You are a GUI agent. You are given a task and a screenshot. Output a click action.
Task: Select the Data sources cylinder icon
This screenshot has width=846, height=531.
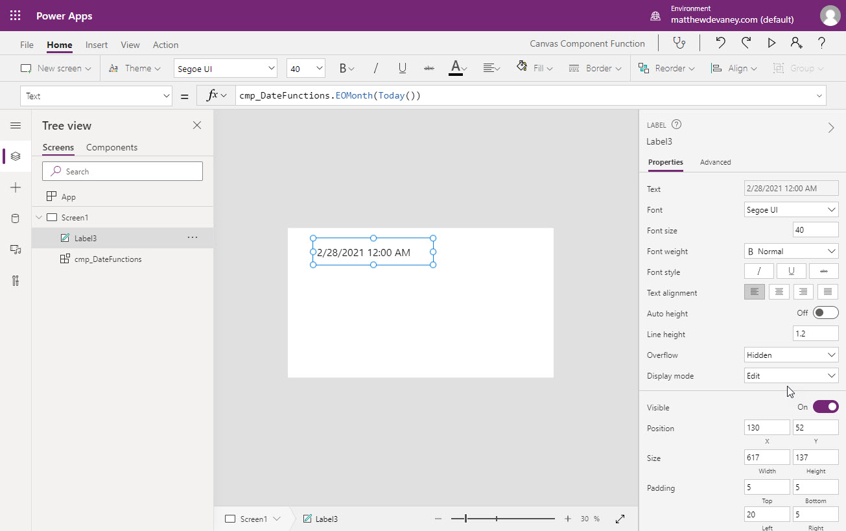(16, 218)
